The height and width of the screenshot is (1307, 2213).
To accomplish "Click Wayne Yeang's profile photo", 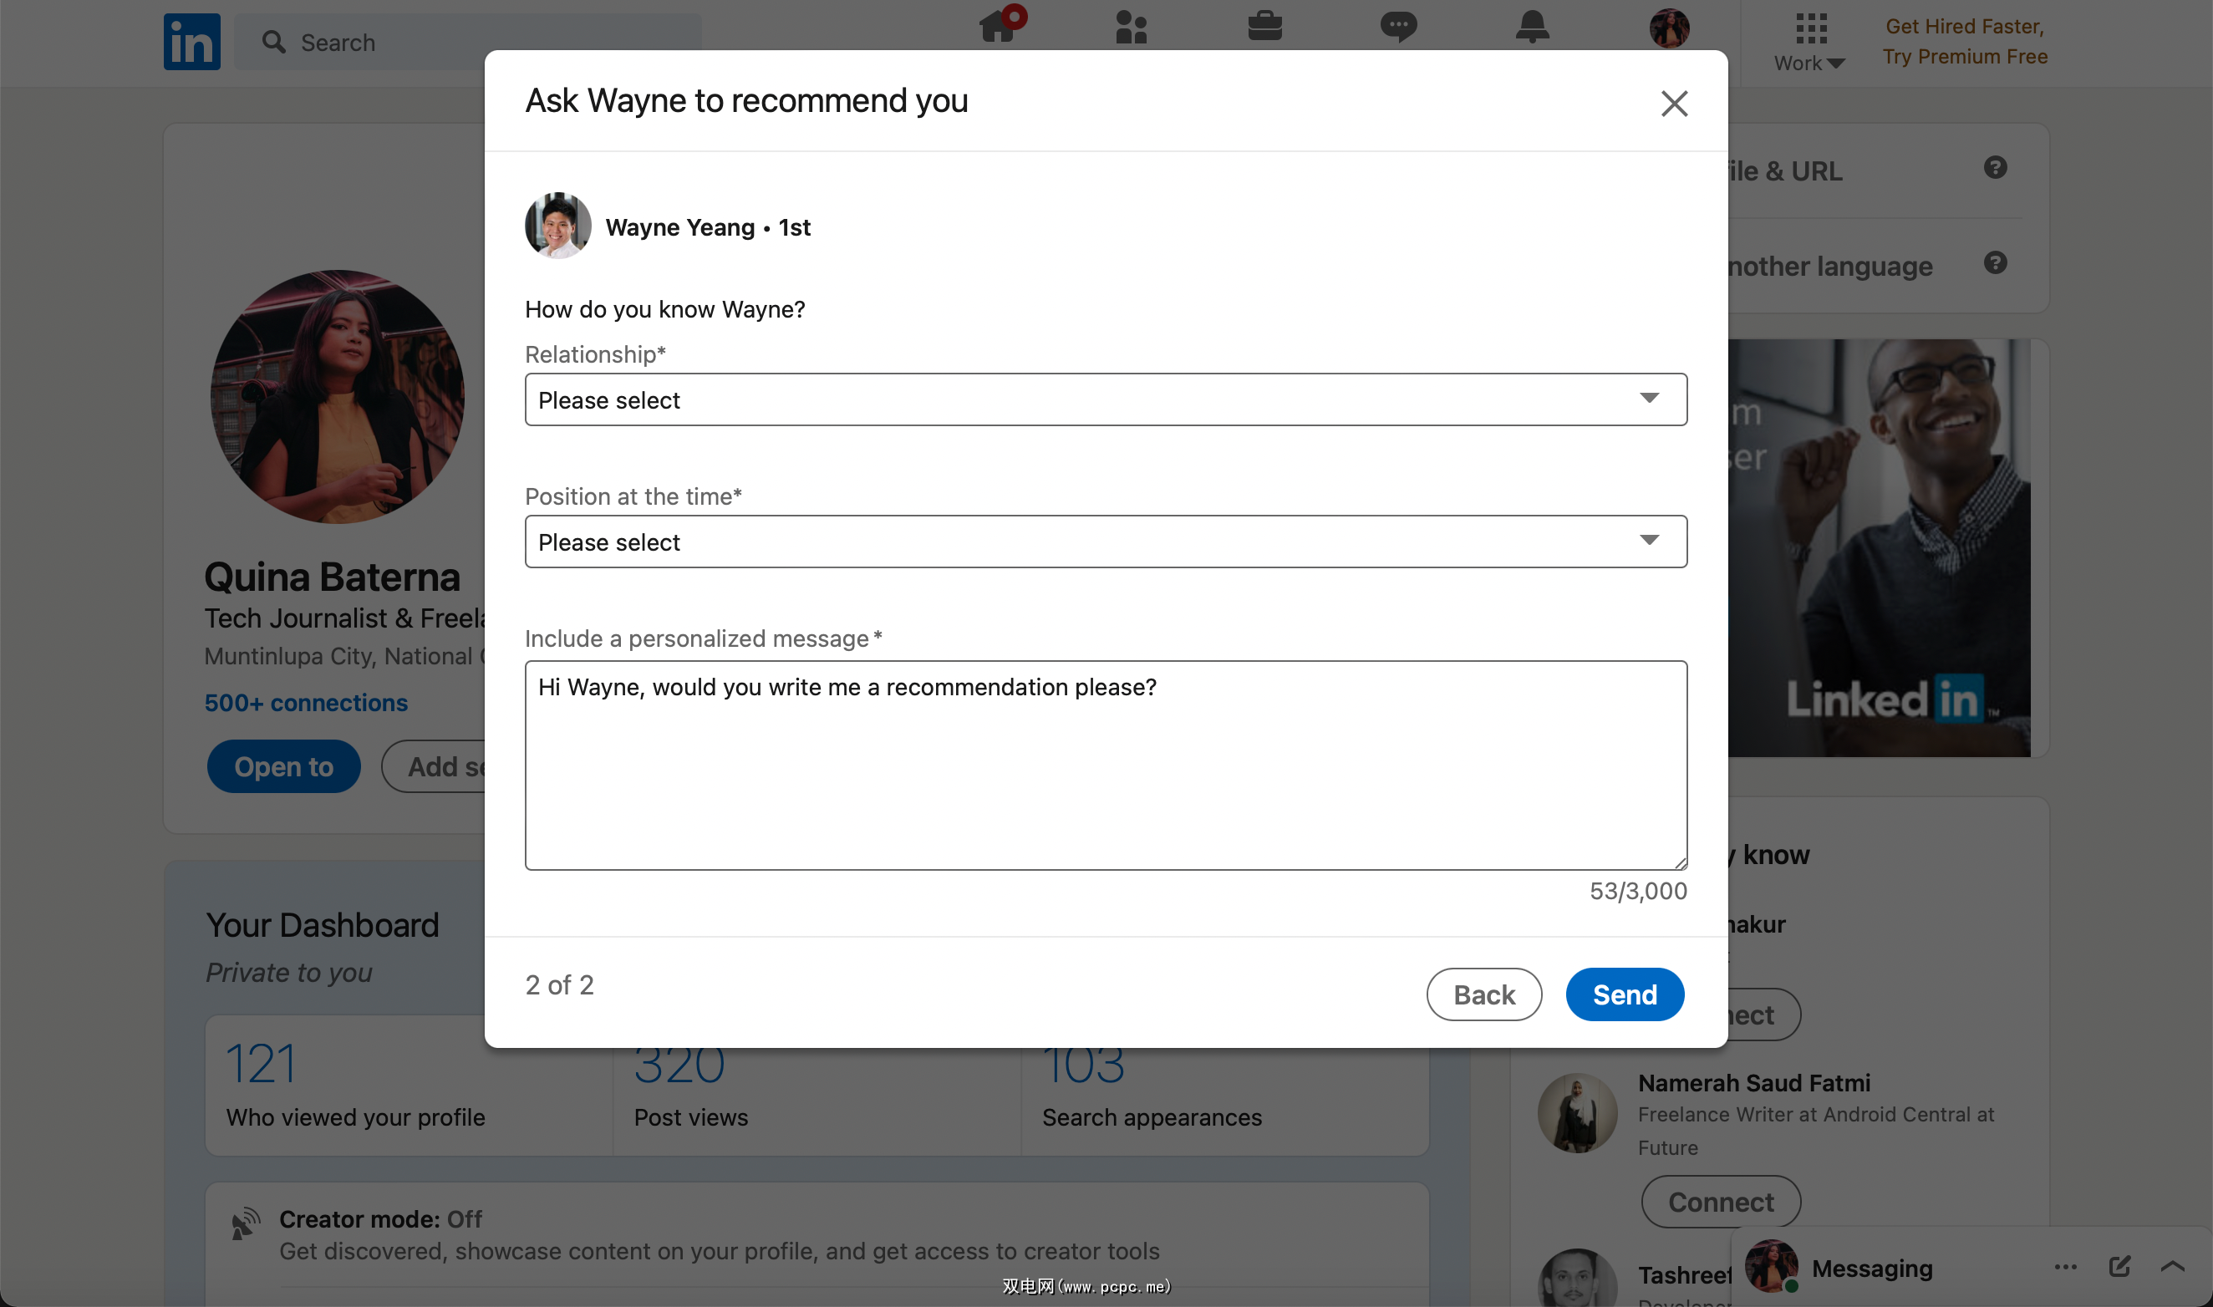I will pyautogui.click(x=558, y=226).
